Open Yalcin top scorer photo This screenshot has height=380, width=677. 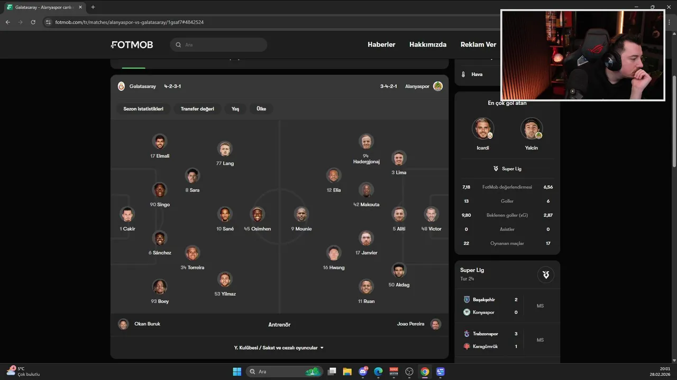(531, 128)
